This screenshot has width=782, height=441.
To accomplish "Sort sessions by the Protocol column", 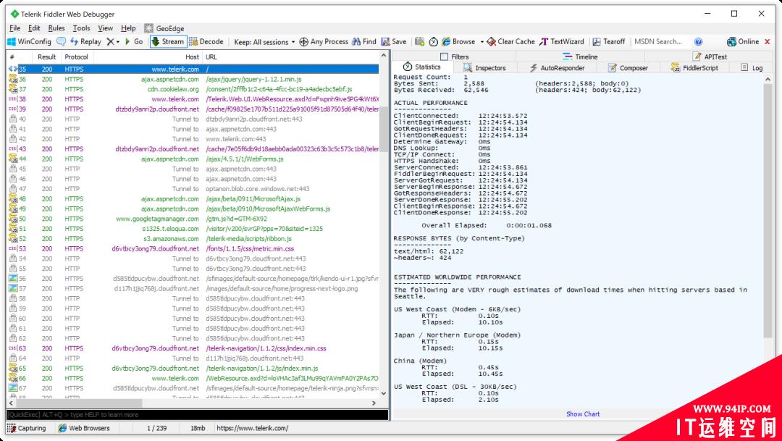I will point(76,57).
